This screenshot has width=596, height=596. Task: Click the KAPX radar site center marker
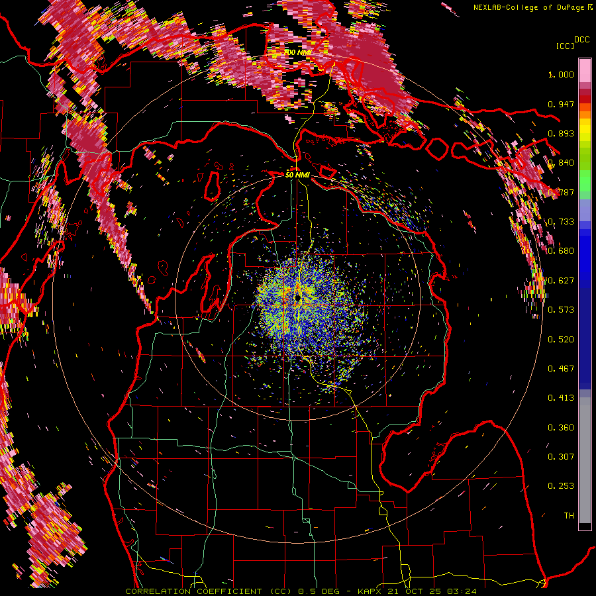point(297,297)
